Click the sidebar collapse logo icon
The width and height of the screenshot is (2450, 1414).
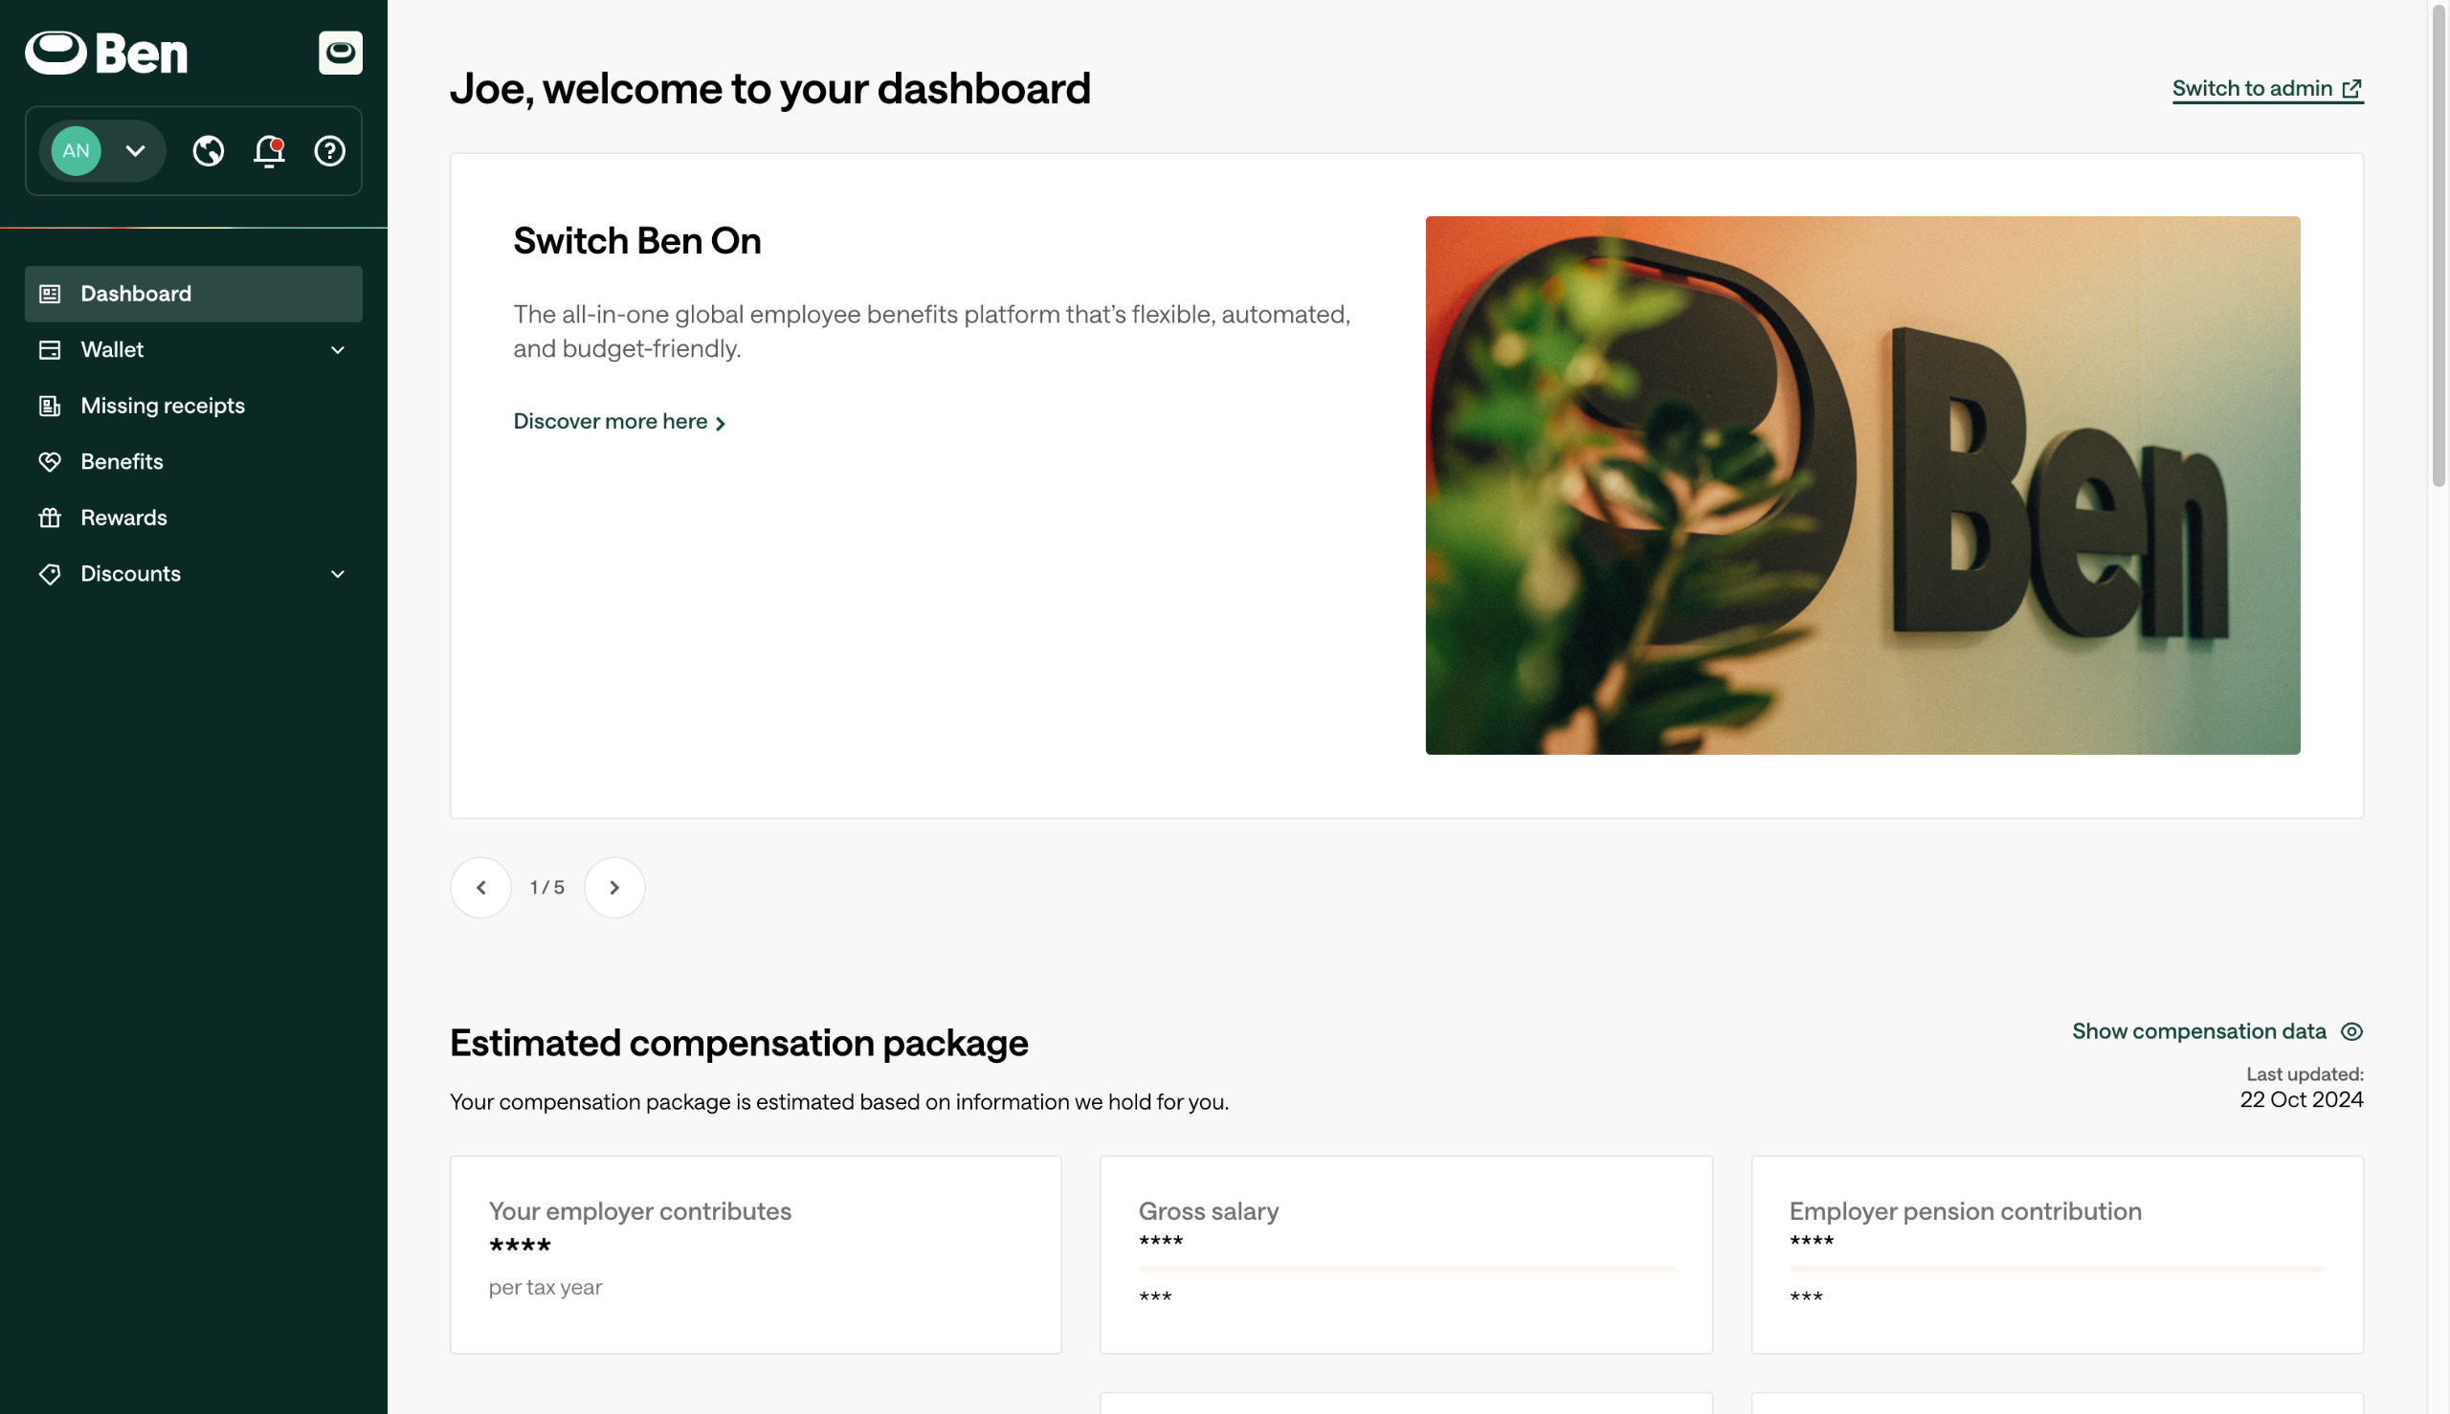(340, 53)
